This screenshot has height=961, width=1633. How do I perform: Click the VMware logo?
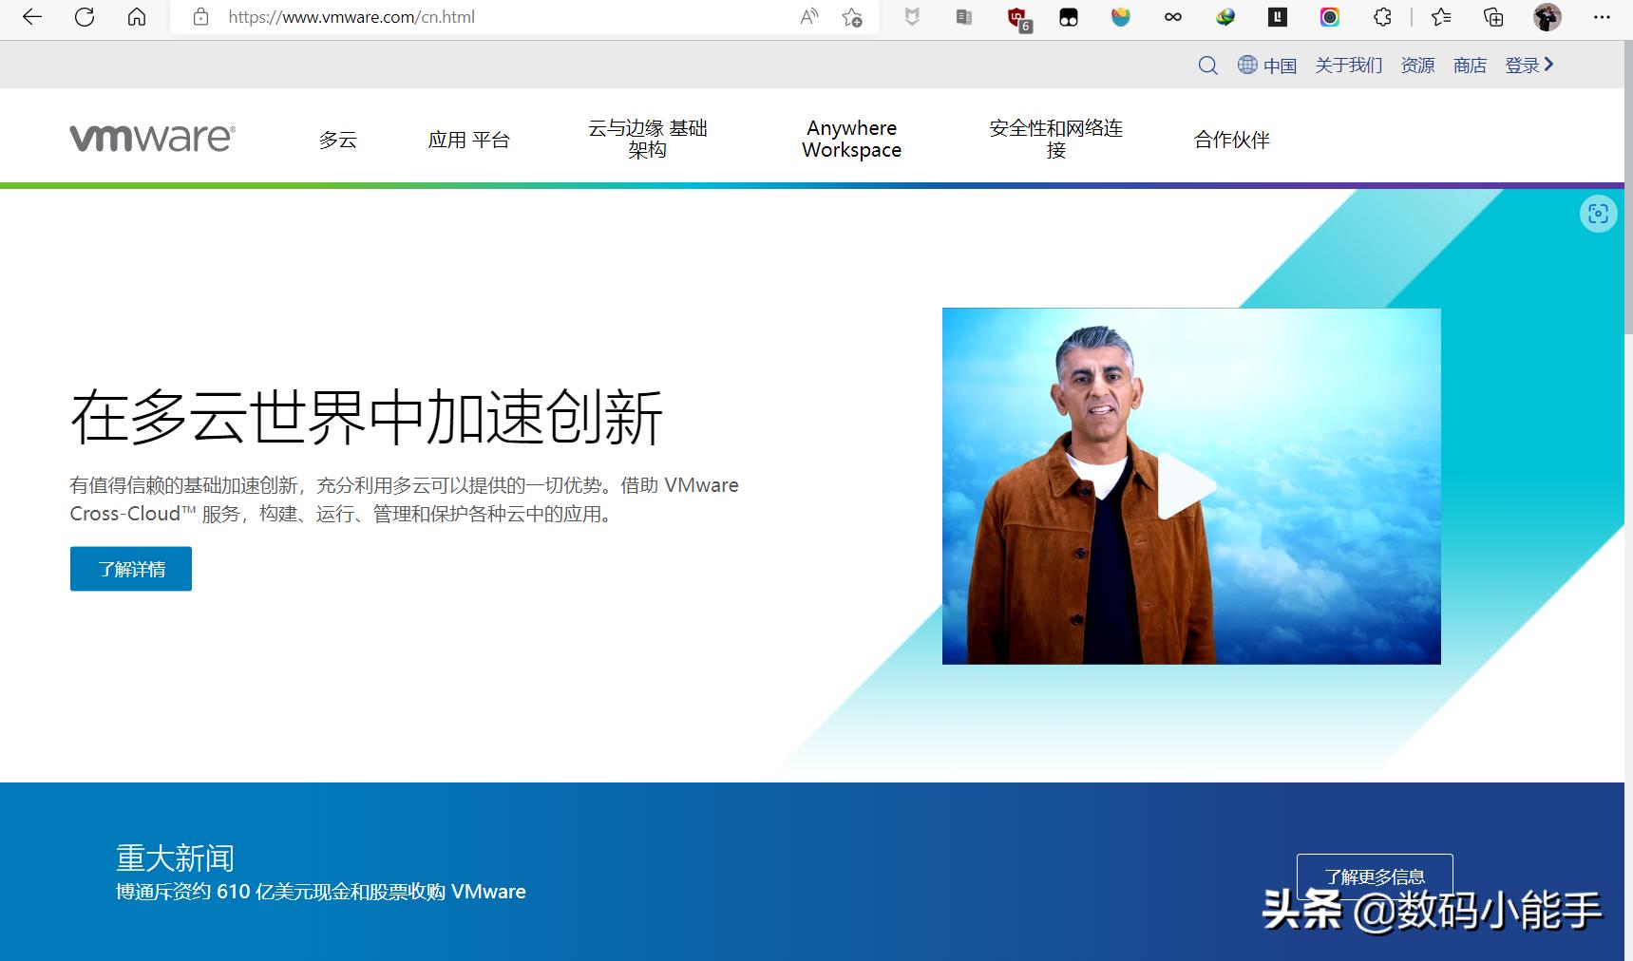coord(152,136)
